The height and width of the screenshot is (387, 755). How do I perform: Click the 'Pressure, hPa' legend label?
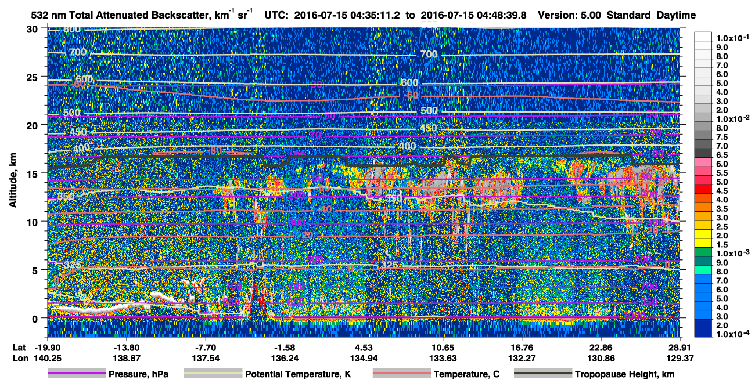[x=138, y=375]
